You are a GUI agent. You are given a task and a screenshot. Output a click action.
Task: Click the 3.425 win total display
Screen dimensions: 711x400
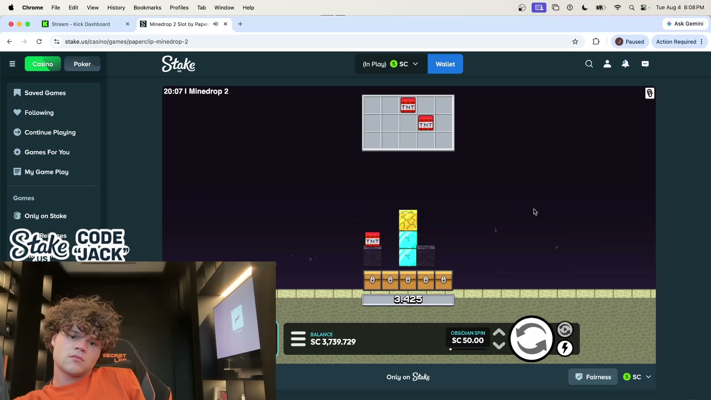coord(408,300)
